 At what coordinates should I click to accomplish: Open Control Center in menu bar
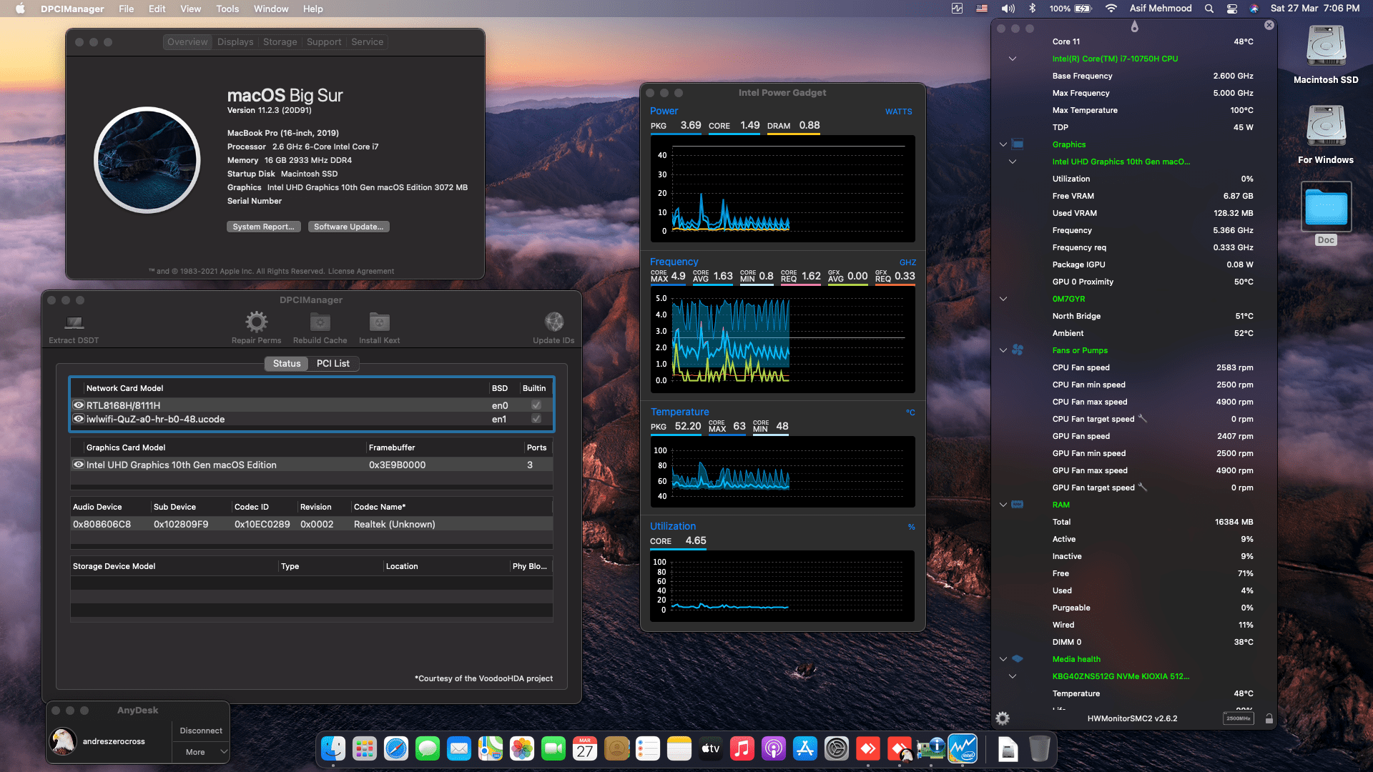pos(1231,9)
